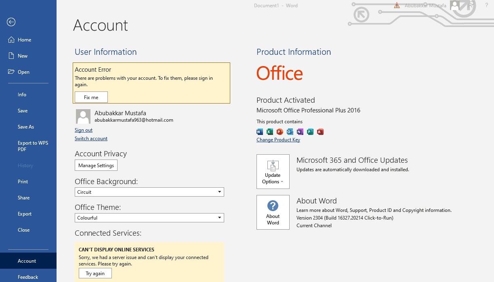Choose Save As in the sidebar

point(28,127)
